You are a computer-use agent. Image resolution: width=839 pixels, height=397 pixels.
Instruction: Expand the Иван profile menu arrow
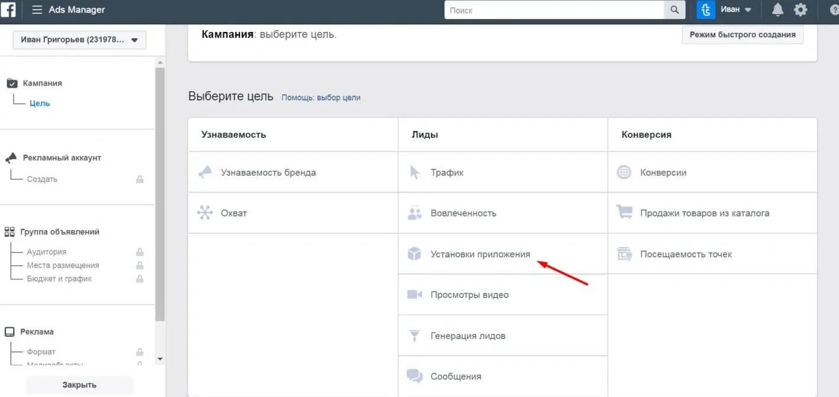click(748, 10)
